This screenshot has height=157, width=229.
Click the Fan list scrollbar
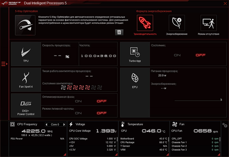(x=220, y=139)
